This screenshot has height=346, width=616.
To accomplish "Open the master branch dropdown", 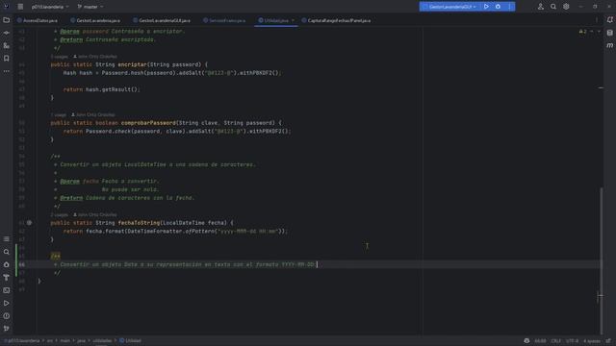I will tap(90, 7).
